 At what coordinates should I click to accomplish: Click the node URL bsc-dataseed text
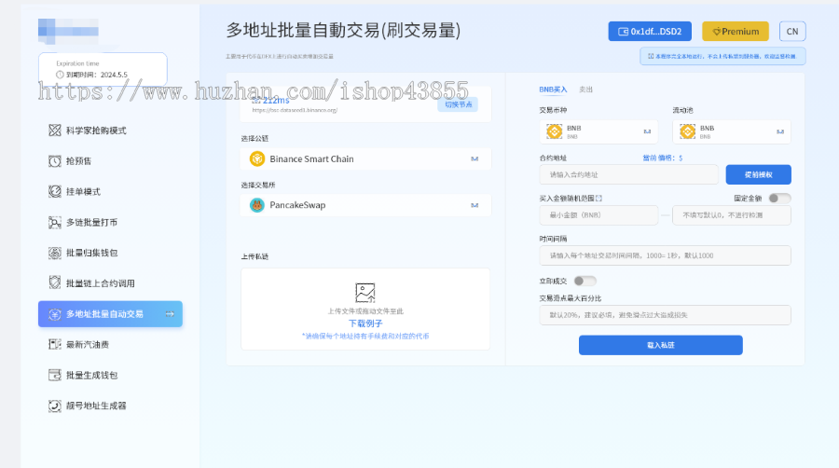click(295, 110)
